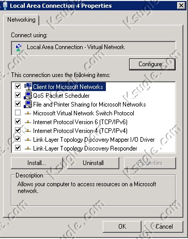Click the Install button
Screen dimensions: 188x239
(37, 163)
